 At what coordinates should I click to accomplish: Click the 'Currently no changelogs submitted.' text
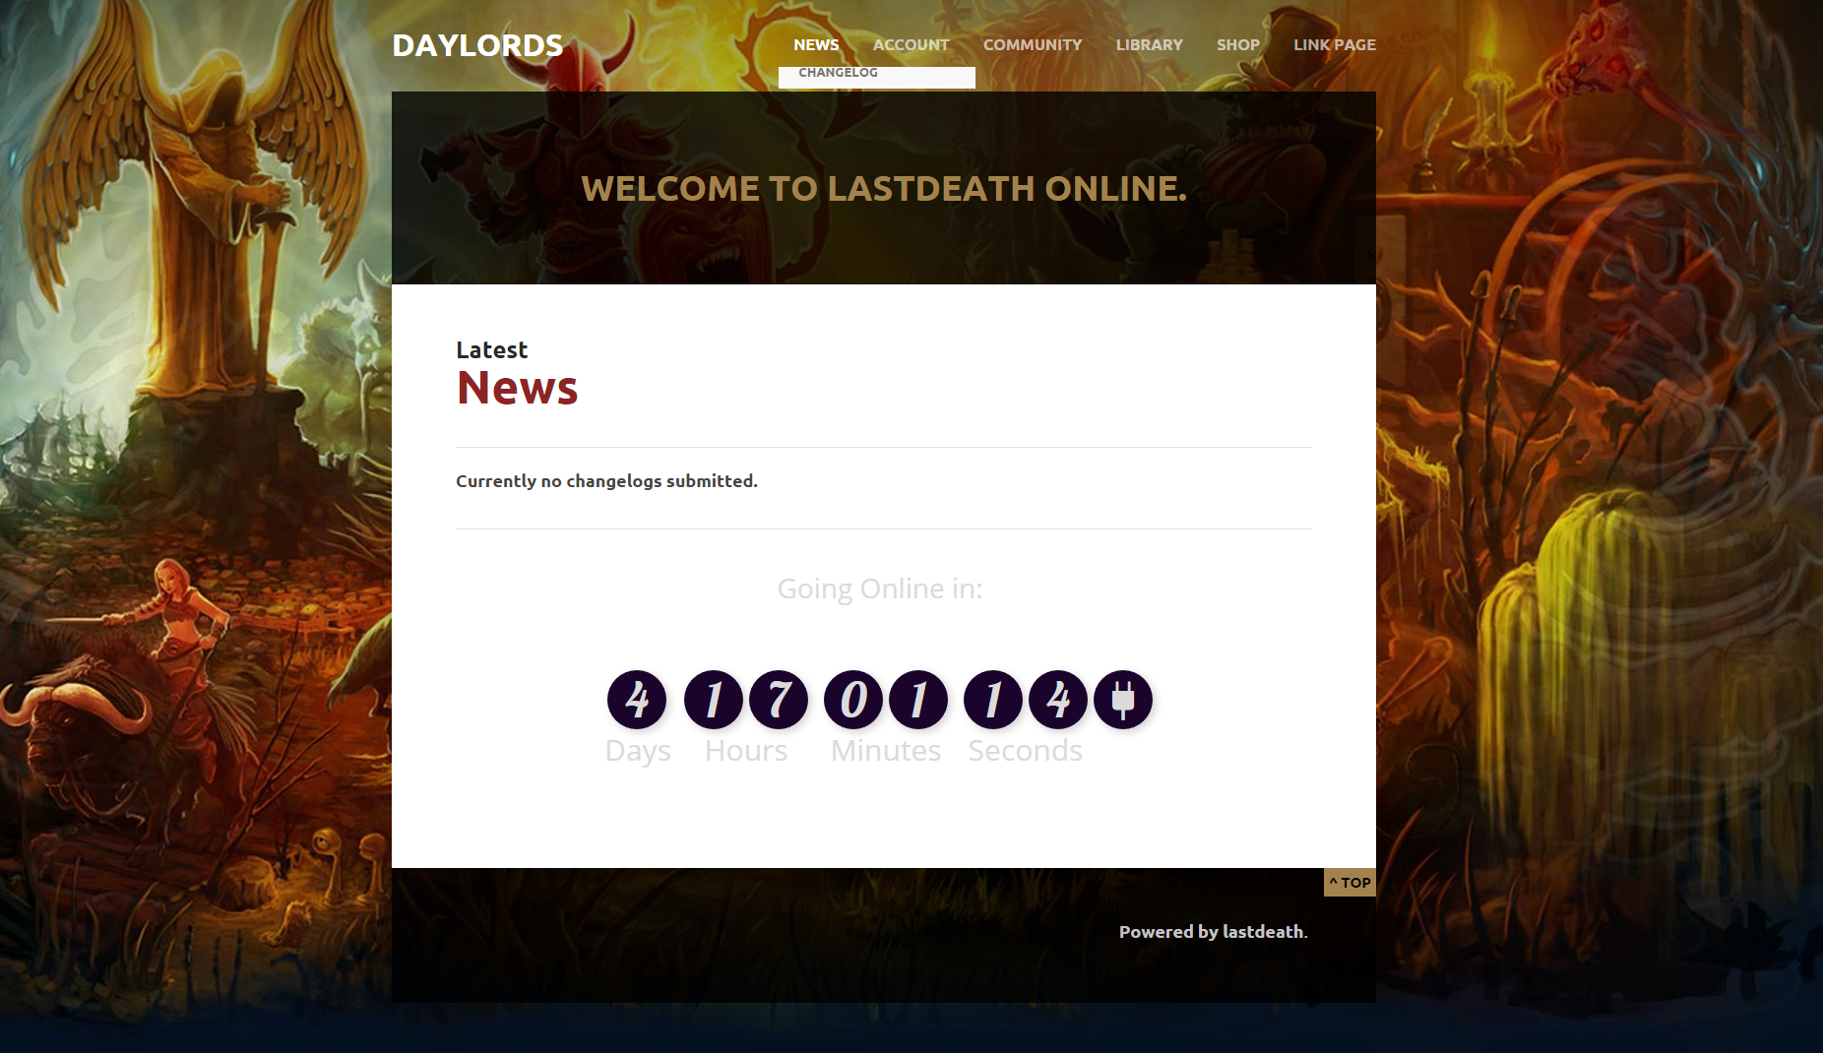pos(606,480)
